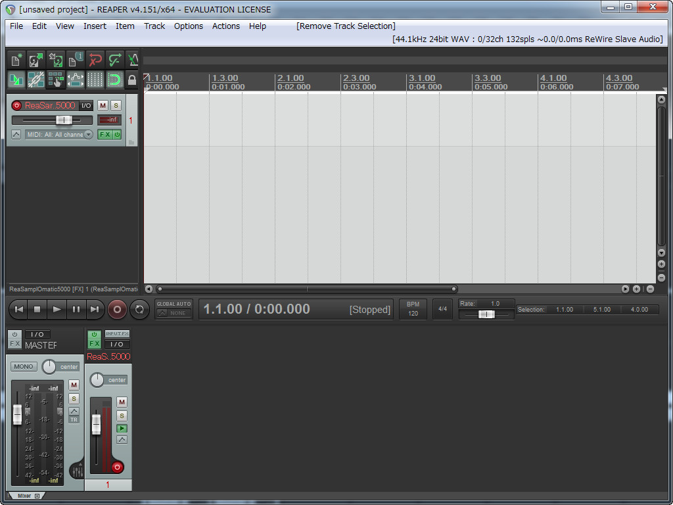Click the vertical zoom-out minus button
The image size is (673, 505).
click(661, 278)
